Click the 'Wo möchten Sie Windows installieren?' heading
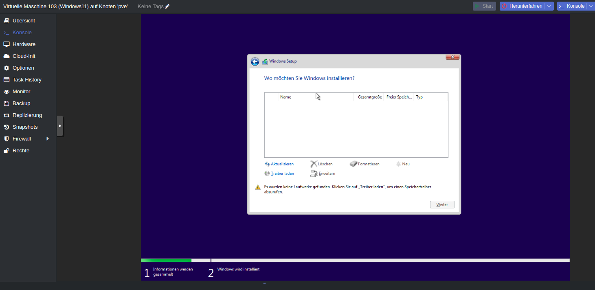 309,78
